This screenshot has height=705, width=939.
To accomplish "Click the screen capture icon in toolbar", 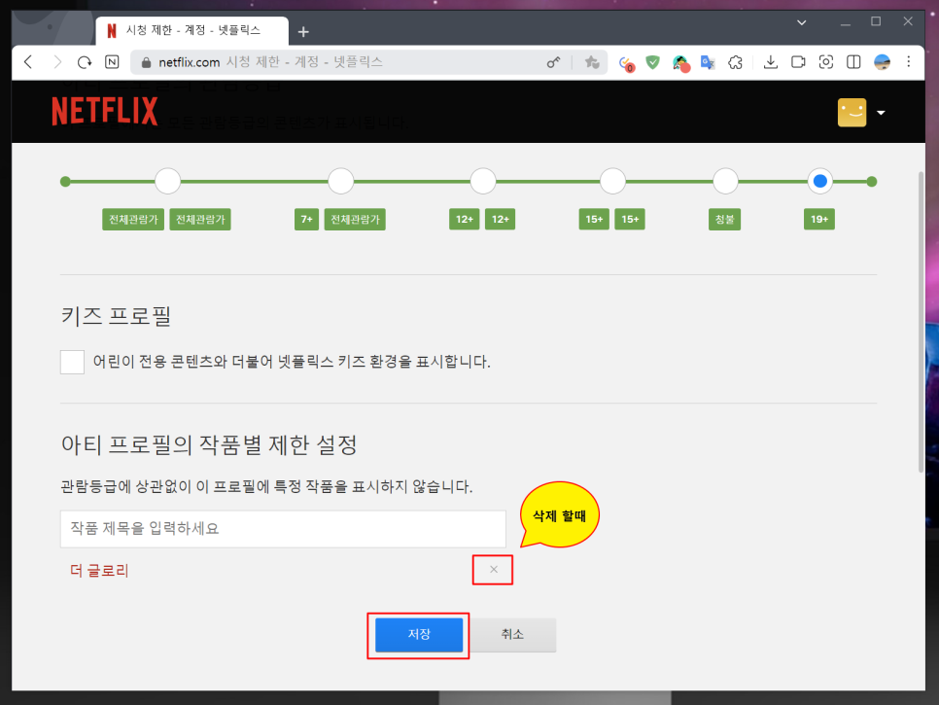I will click(x=826, y=61).
